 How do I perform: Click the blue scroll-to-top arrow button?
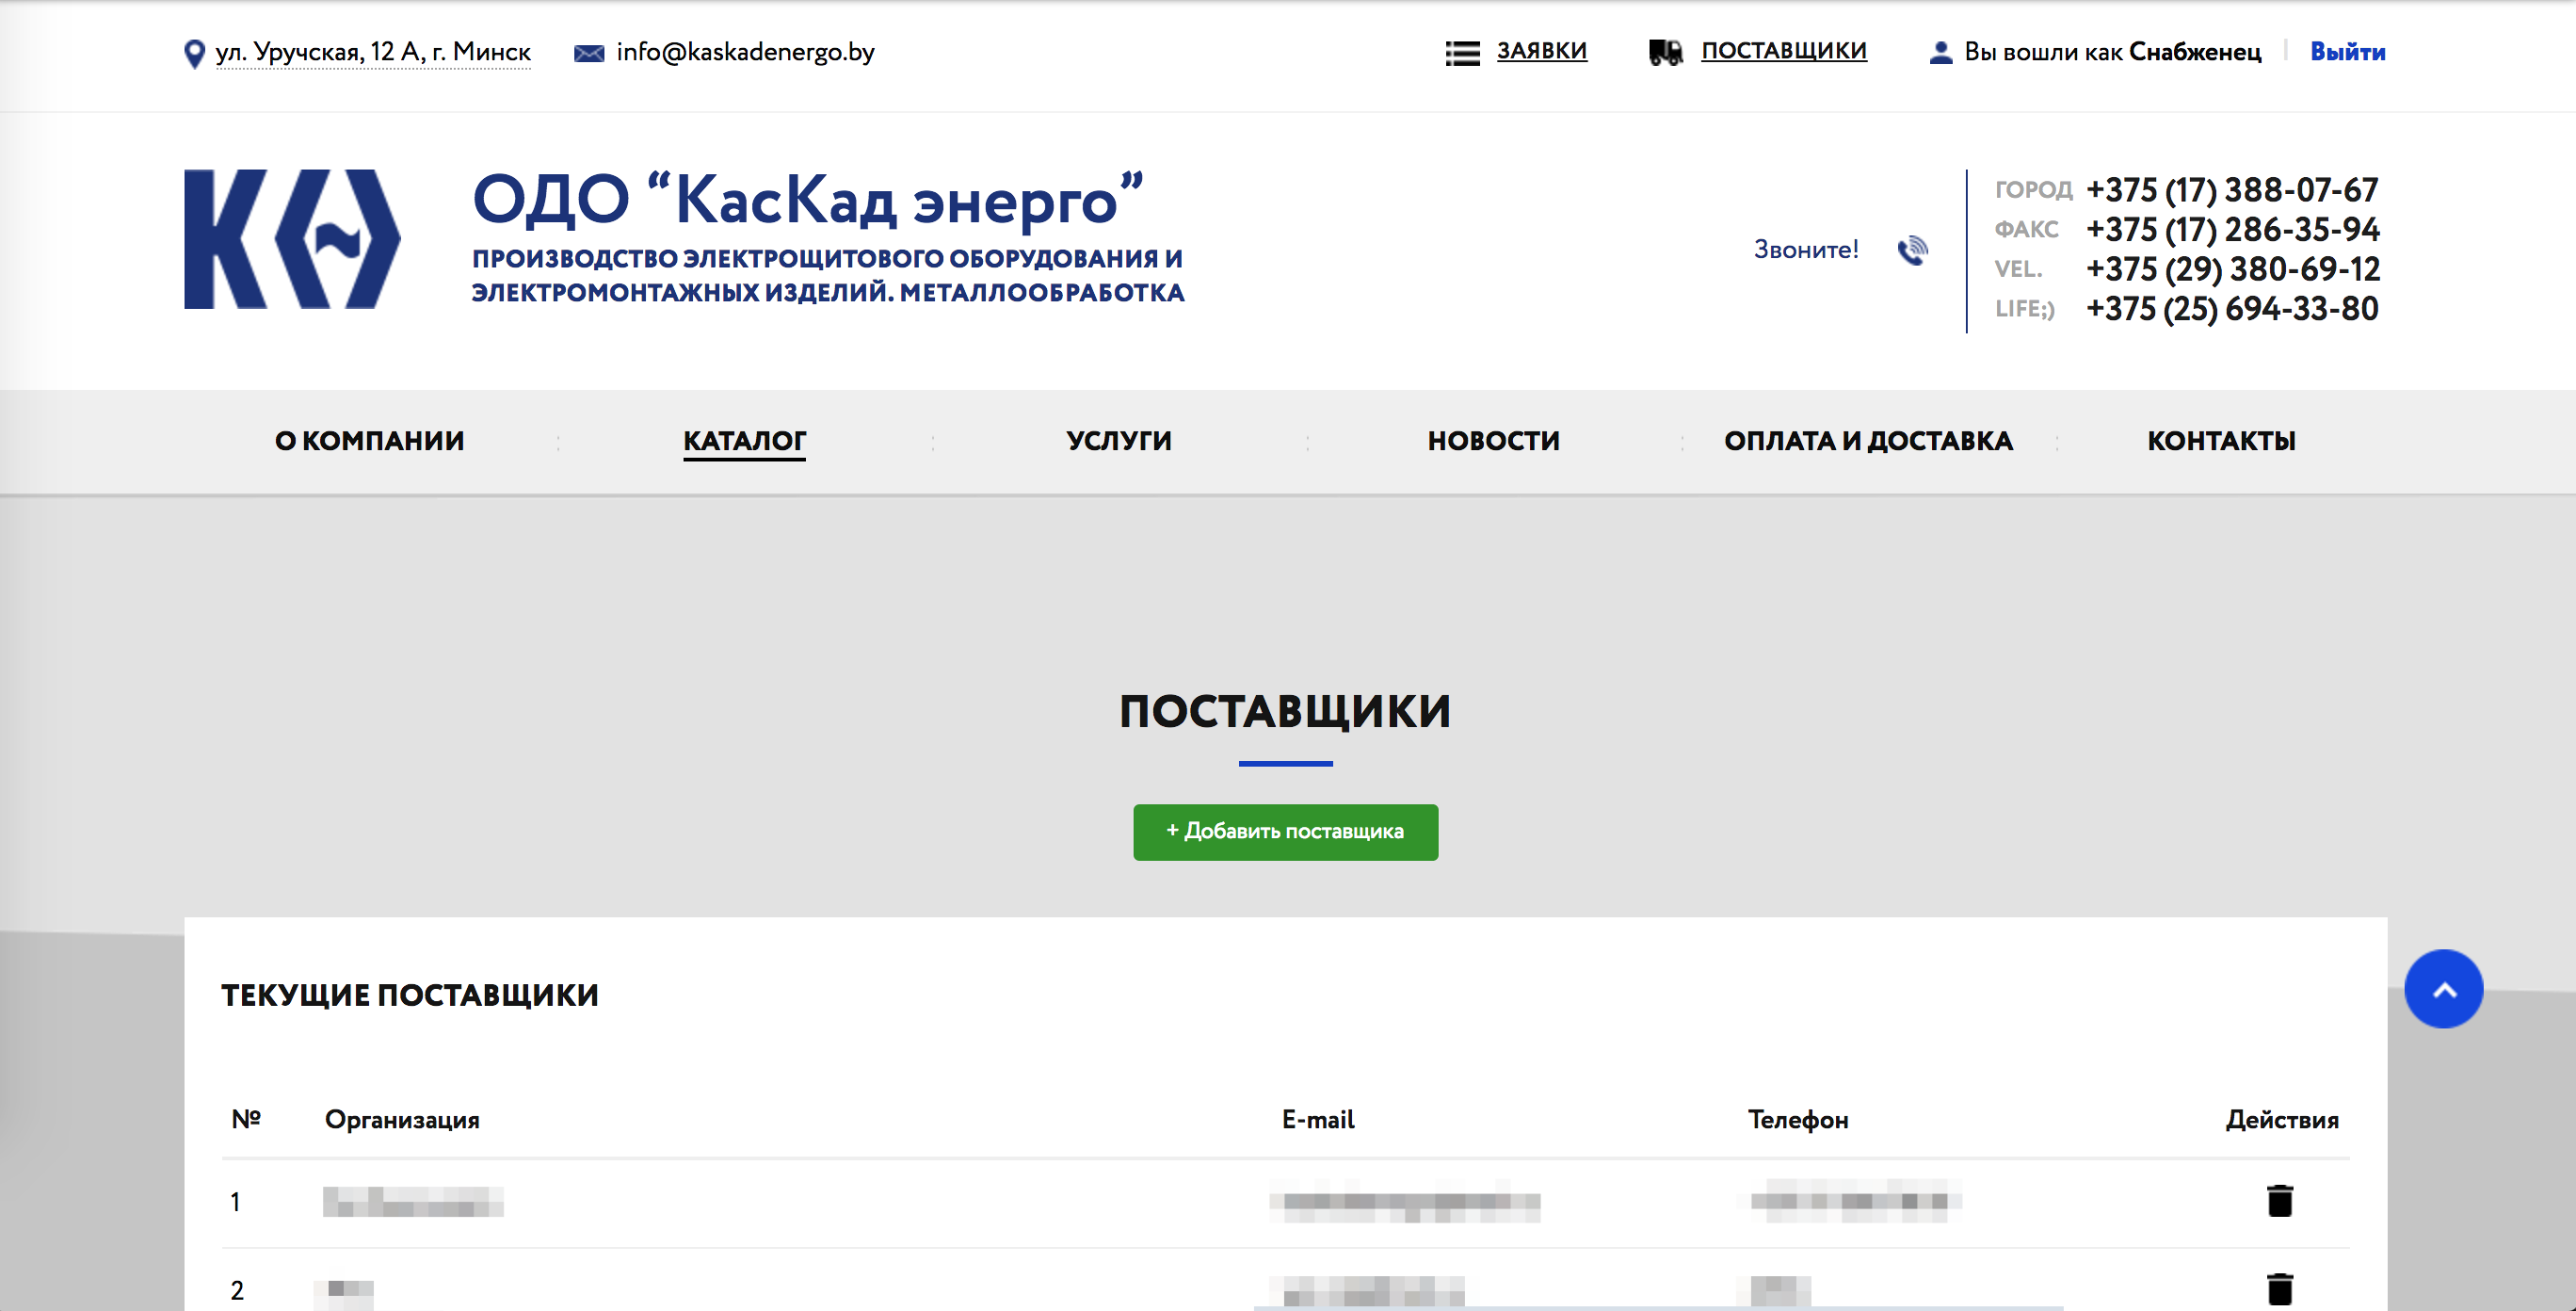coord(2443,988)
